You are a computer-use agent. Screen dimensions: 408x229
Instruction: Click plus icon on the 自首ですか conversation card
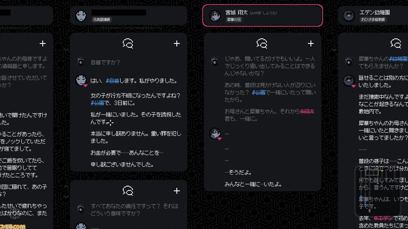pyautogui.click(x=177, y=44)
